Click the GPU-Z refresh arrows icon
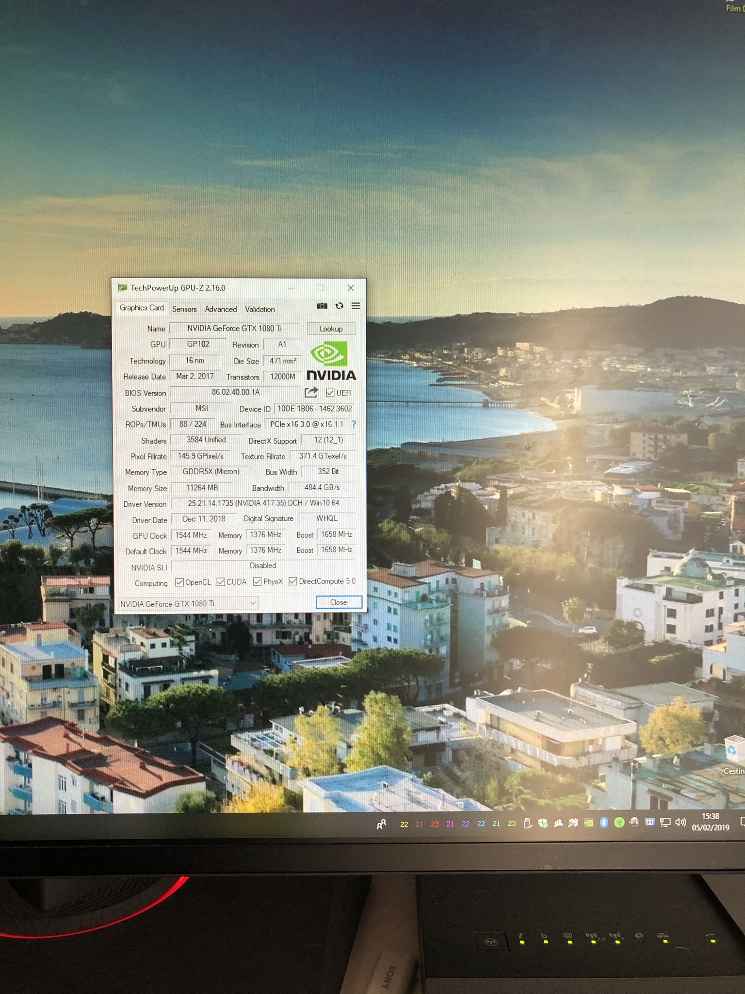 click(340, 306)
